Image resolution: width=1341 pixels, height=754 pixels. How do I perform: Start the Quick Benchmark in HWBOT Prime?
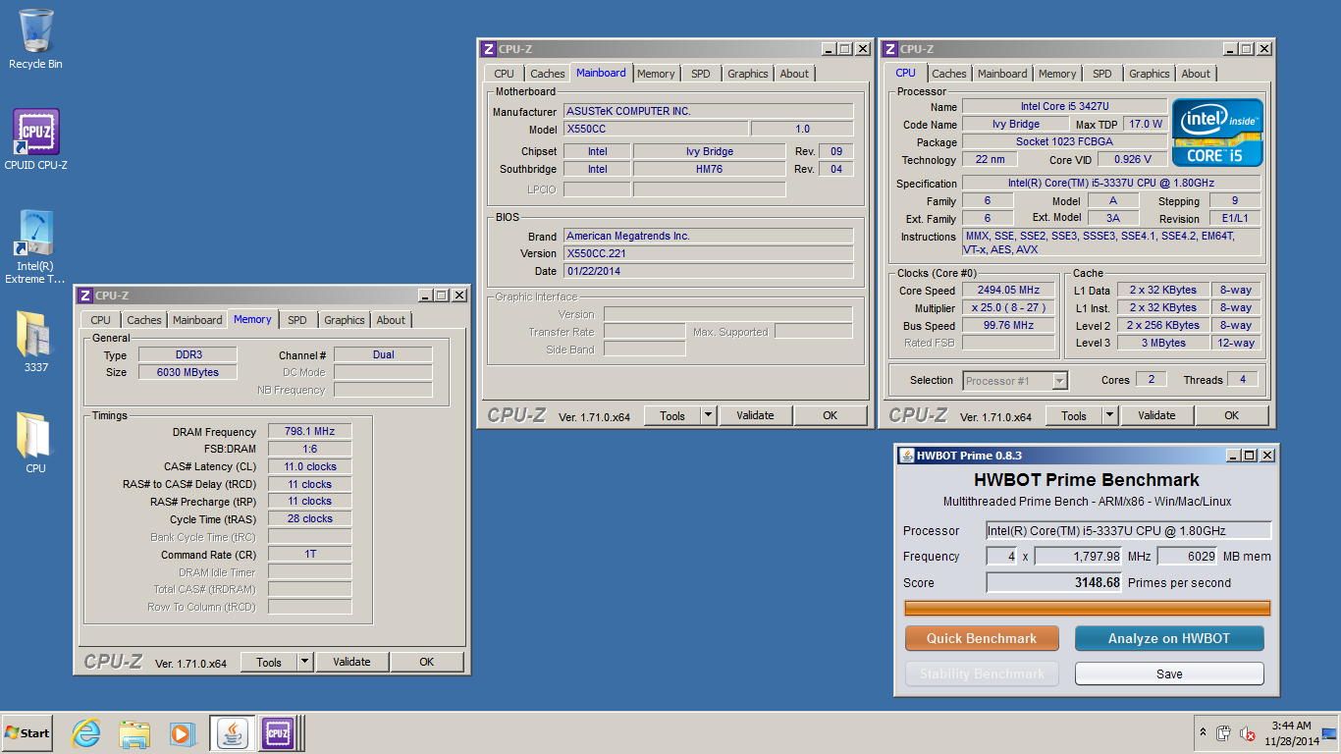(x=982, y=639)
